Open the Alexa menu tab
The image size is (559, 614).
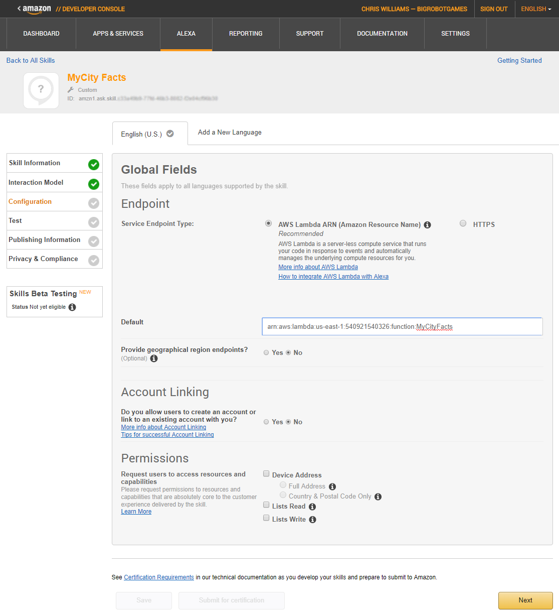point(186,34)
